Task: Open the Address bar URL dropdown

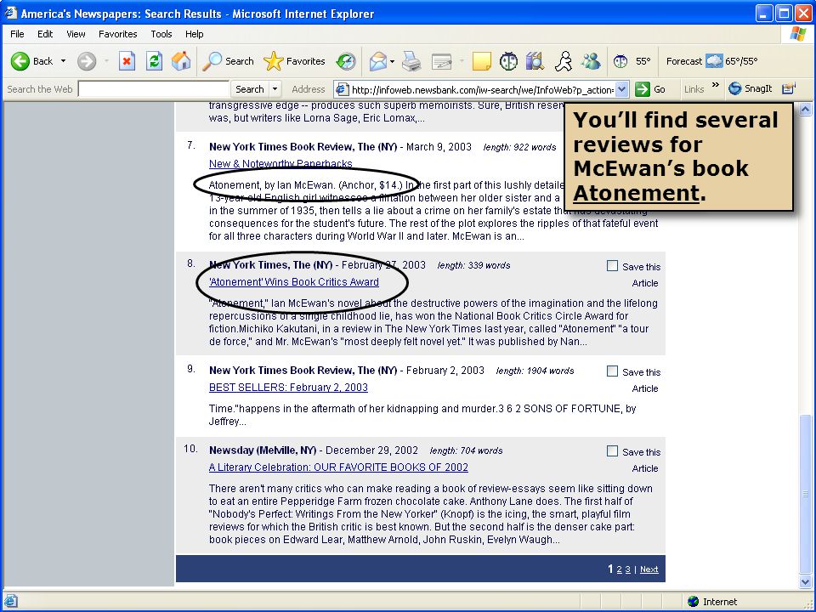Action: pos(622,89)
